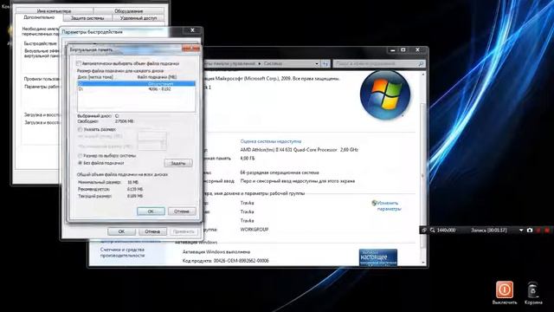Click the magnifier icon on recorder bar
The width and height of the screenshot is (554, 312).
point(432,231)
